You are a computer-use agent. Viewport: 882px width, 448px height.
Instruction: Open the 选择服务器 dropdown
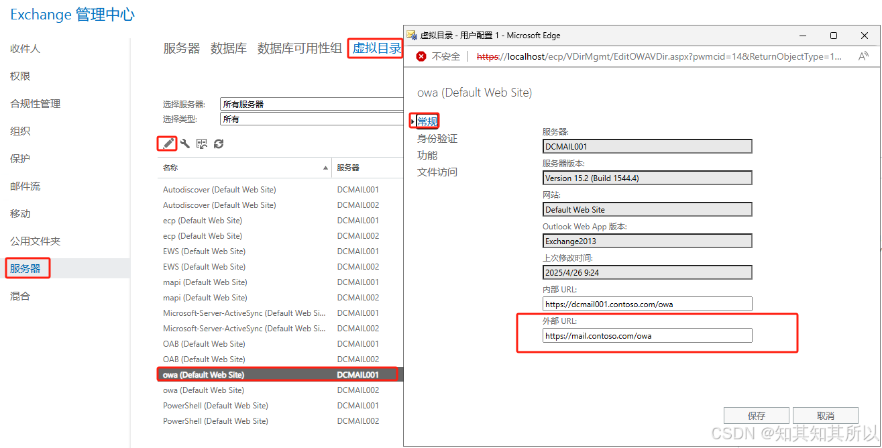(311, 104)
